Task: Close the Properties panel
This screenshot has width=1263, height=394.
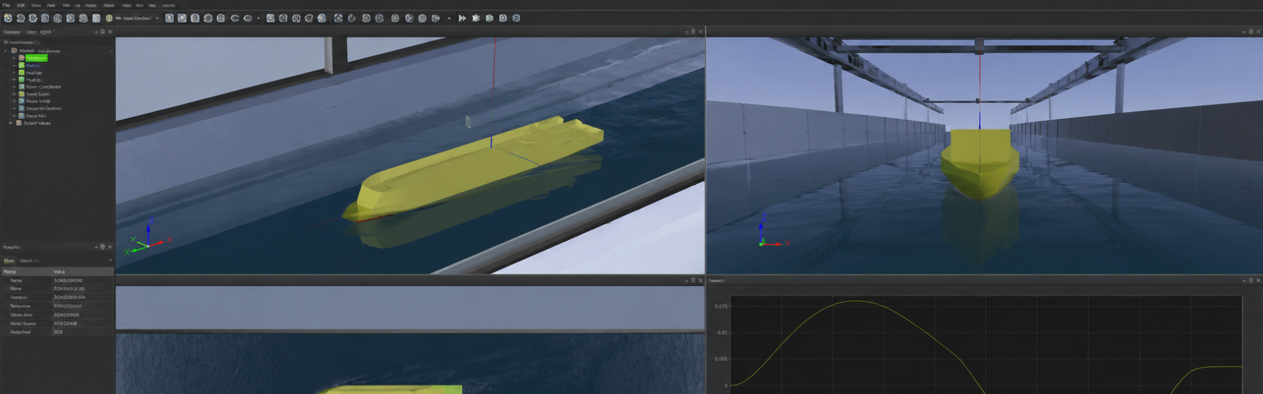Action: tap(110, 247)
